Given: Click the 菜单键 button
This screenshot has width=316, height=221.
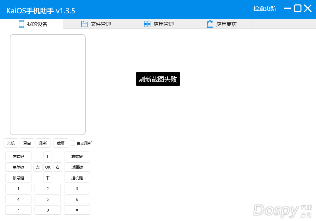Looking at the screenshot, I should 18,167.
